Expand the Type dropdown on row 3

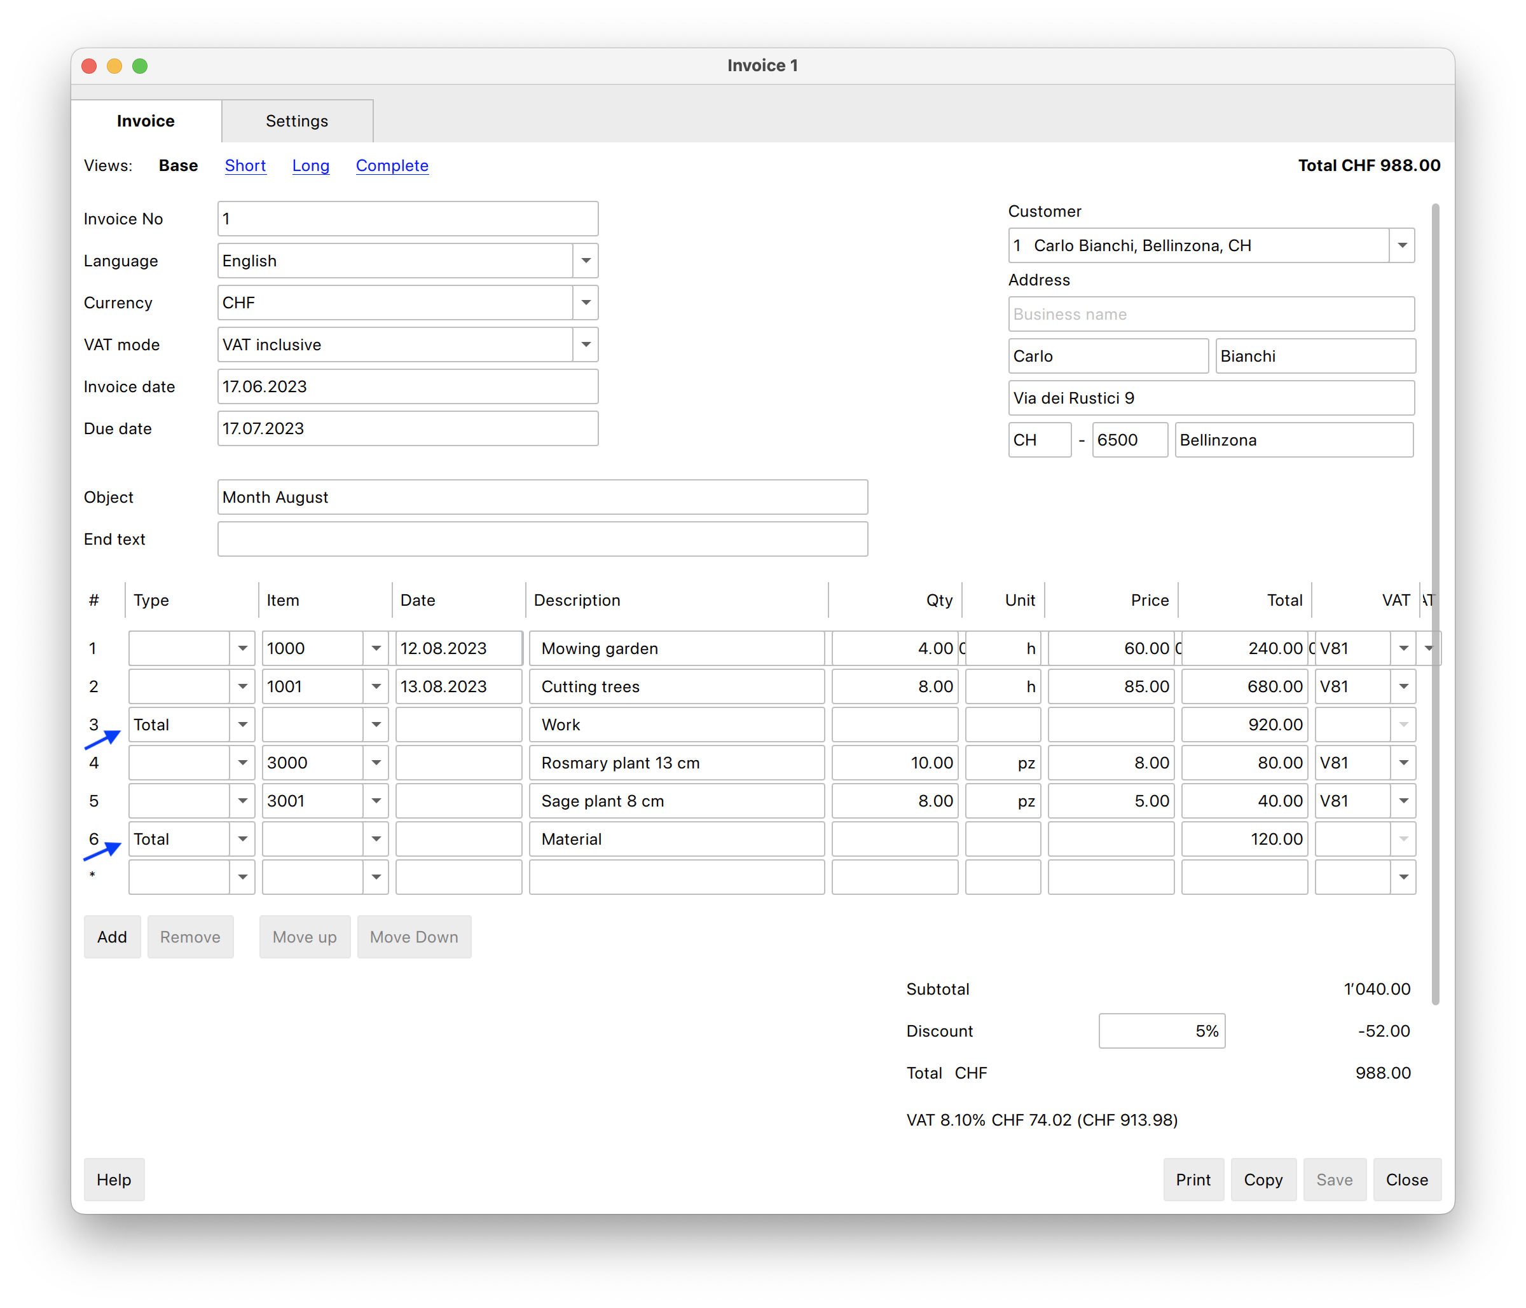point(242,725)
